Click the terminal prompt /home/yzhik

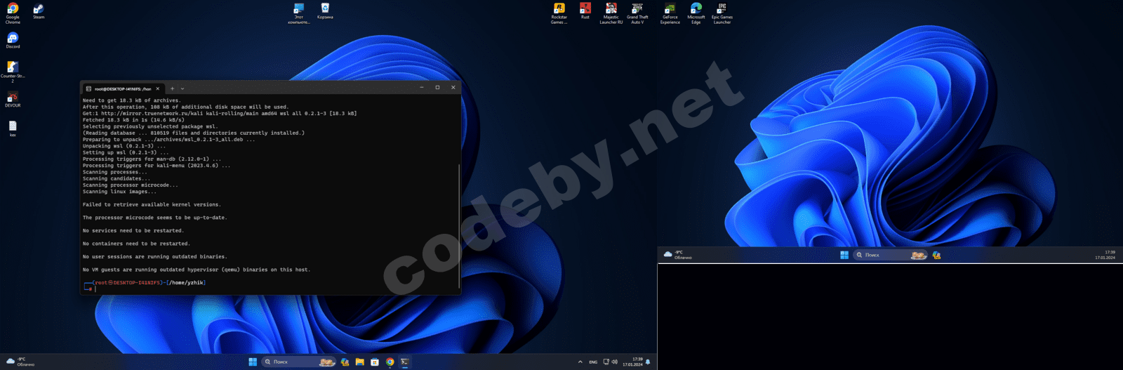(x=186, y=282)
